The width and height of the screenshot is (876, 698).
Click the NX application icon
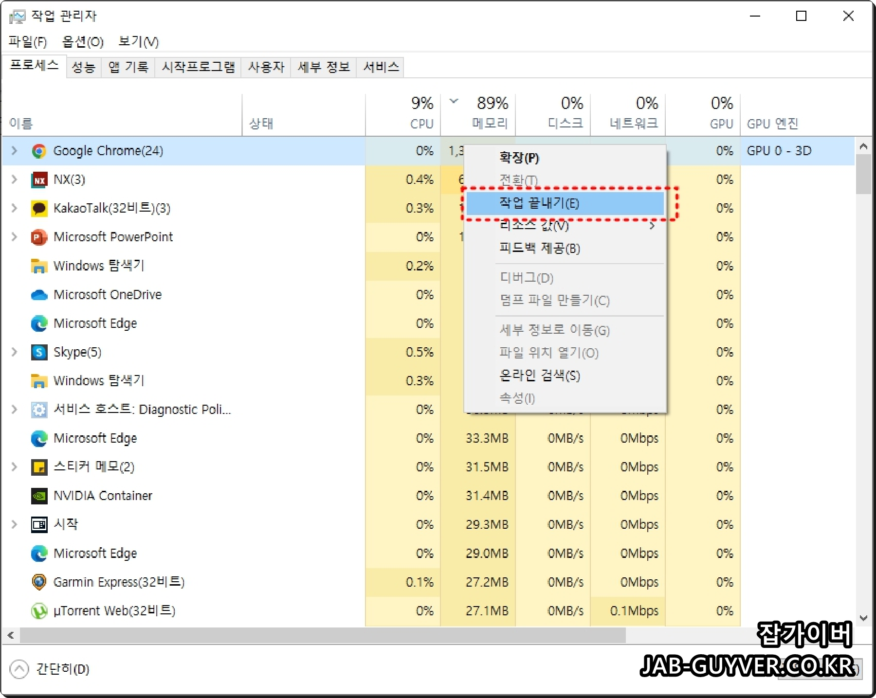pos(39,180)
